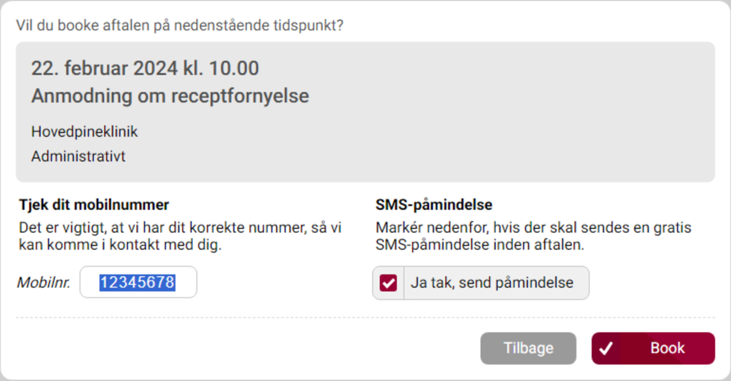Click the 'Administrativt' text line
Image resolution: width=731 pixels, height=381 pixels.
(x=78, y=156)
